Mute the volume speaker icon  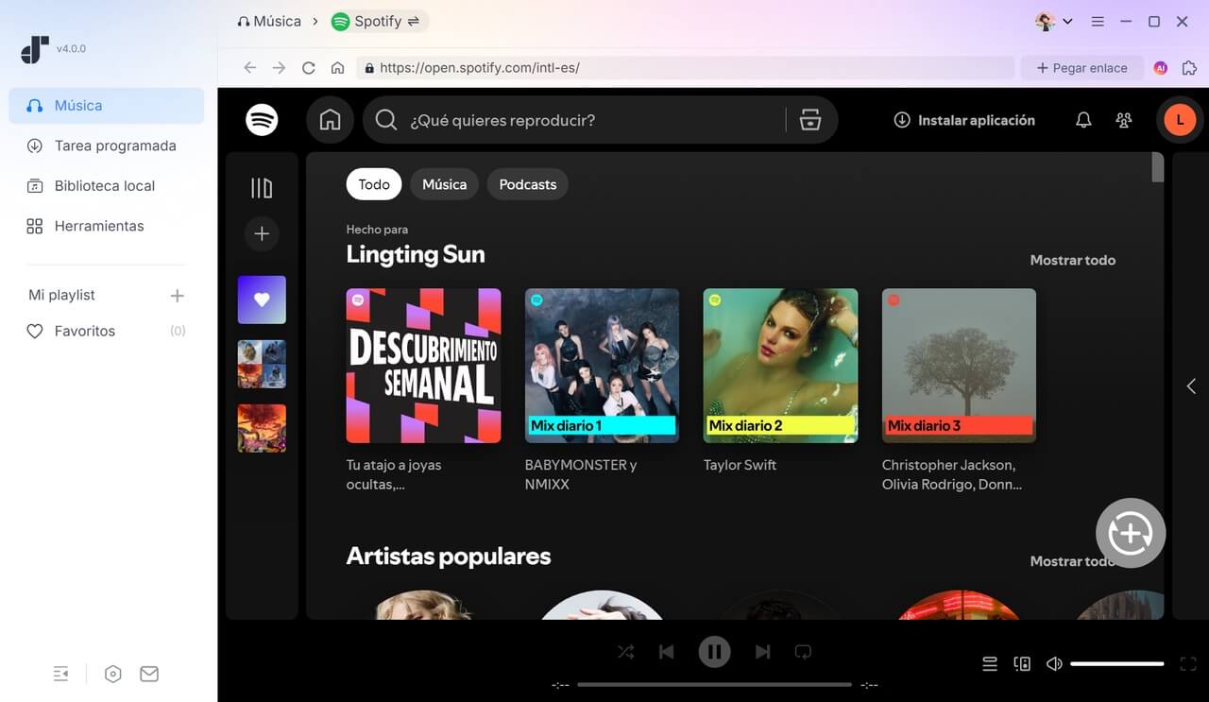1054,664
